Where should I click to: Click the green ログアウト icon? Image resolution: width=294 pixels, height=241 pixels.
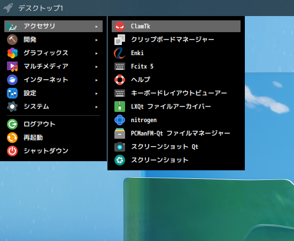coord(12,124)
